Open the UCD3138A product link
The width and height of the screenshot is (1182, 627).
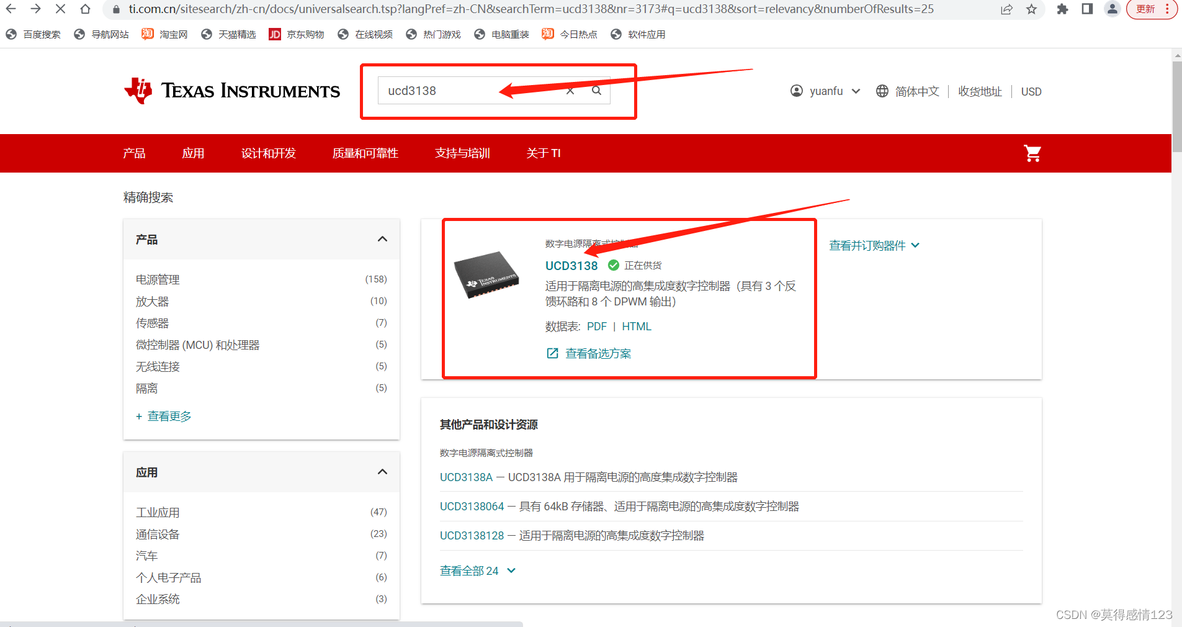(x=466, y=477)
